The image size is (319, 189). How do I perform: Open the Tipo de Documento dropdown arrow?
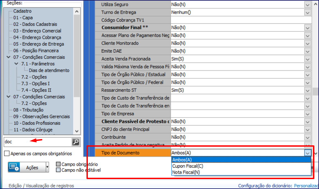(x=307, y=153)
